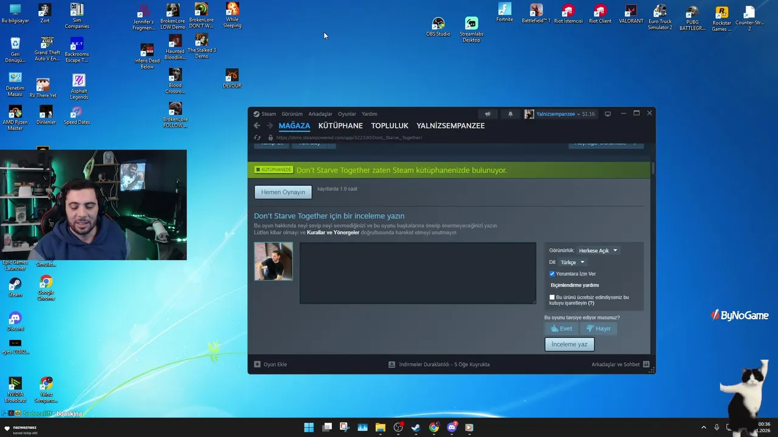This screenshot has height=437, width=778.
Task: Click the store URL address text
Action: tap(349, 138)
